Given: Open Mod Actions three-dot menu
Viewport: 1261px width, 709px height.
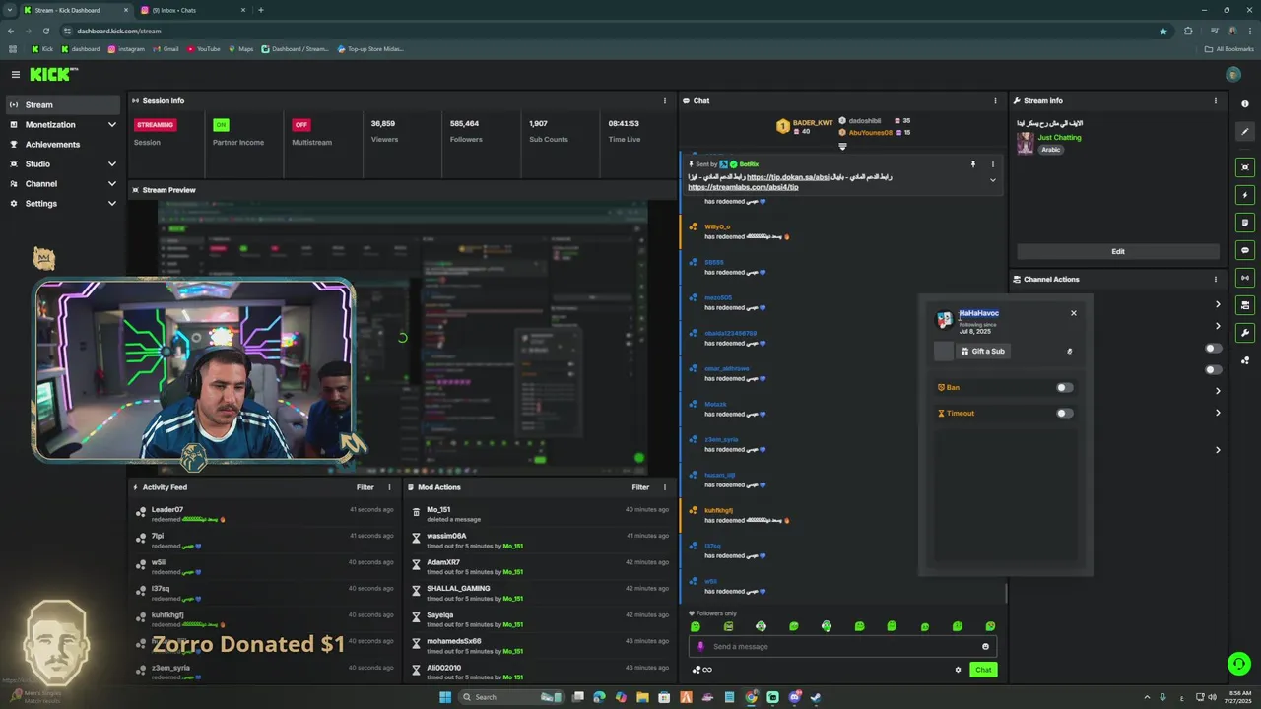Looking at the screenshot, I should [664, 487].
